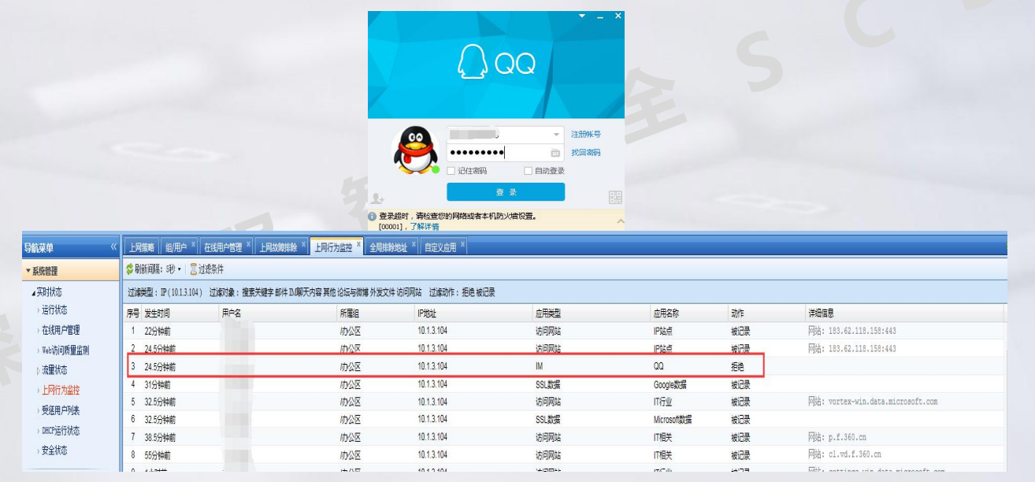Close the 上网行为监控 tab
Screen dimensions: 1035x482
(359, 245)
